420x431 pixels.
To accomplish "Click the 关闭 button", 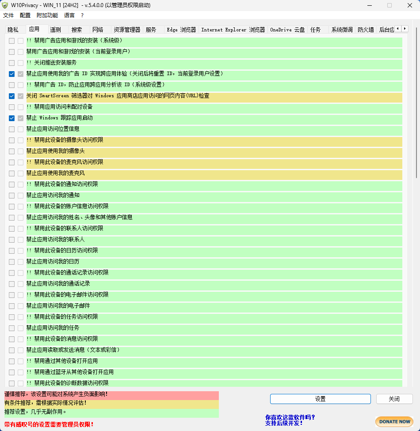I will (394, 399).
